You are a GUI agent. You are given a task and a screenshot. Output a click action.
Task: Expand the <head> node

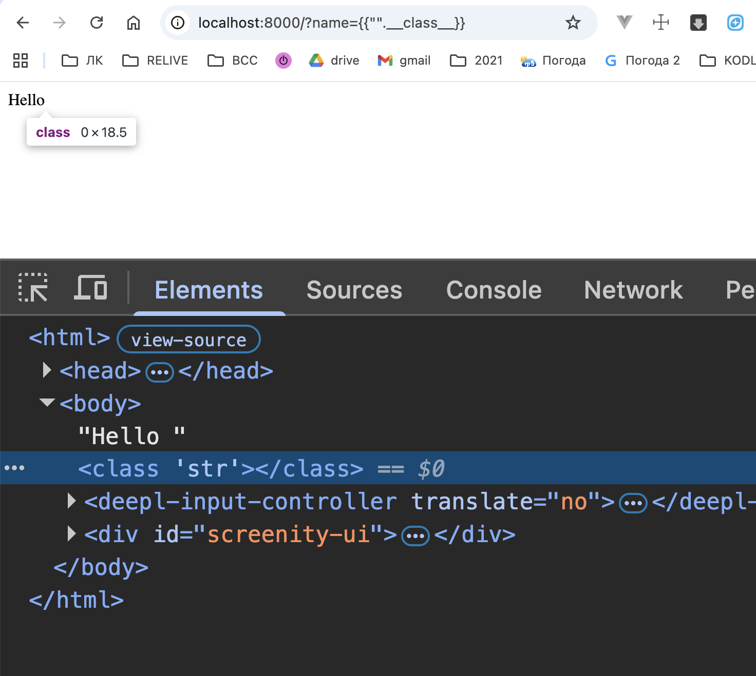(47, 370)
